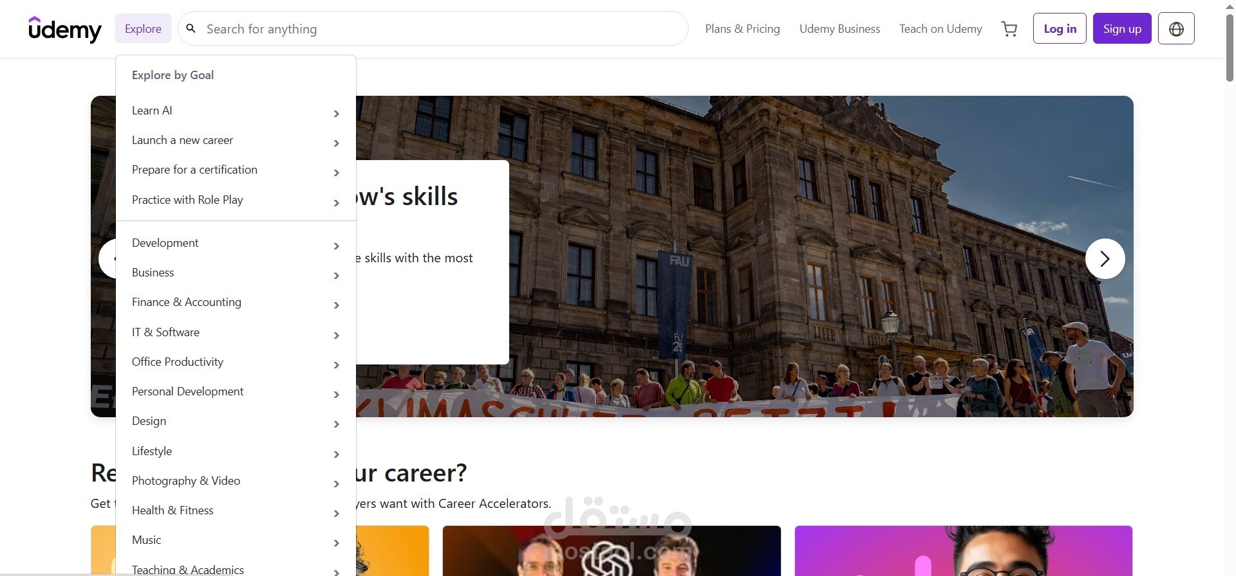1236x576 pixels.
Task: Open Lifestyle category
Action: pos(236,451)
